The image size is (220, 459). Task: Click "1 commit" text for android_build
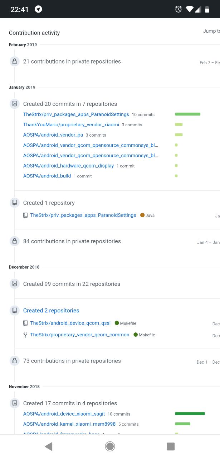click(x=83, y=176)
